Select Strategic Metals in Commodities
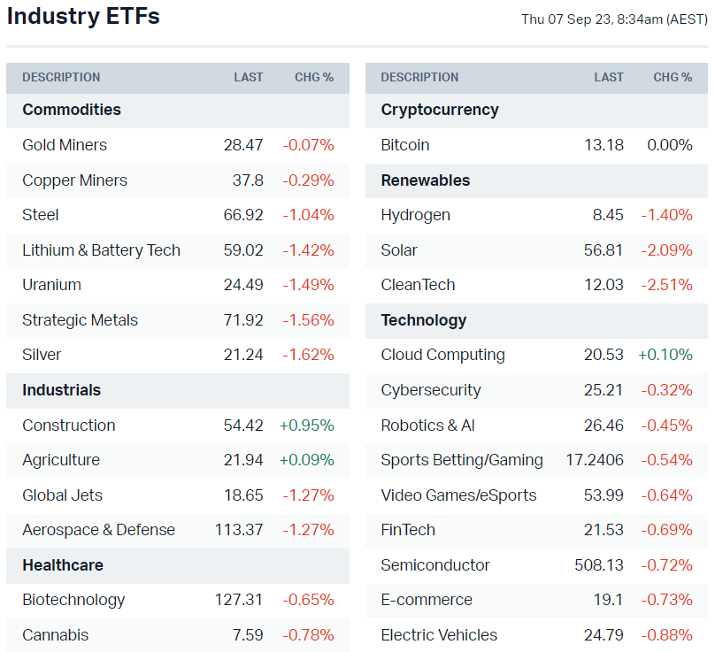 80,320
